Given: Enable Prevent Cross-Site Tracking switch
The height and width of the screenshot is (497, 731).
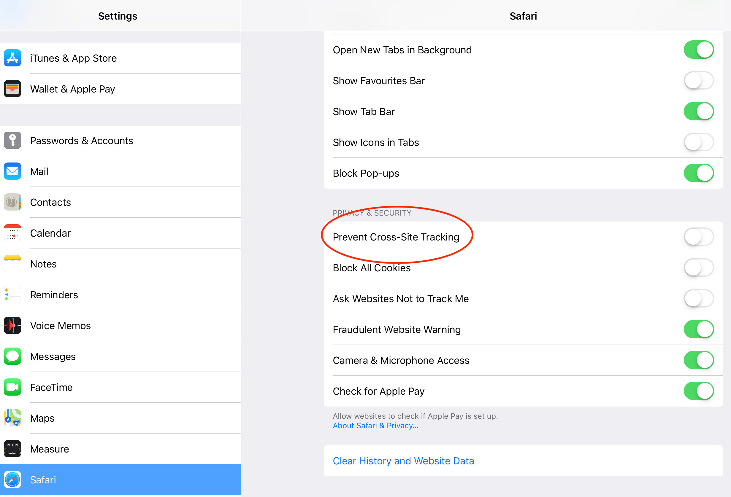Looking at the screenshot, I should click(x=699, y=237).
